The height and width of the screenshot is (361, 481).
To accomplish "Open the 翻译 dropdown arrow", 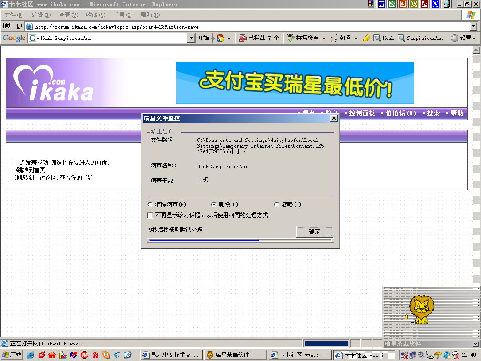I will point(356,39).
